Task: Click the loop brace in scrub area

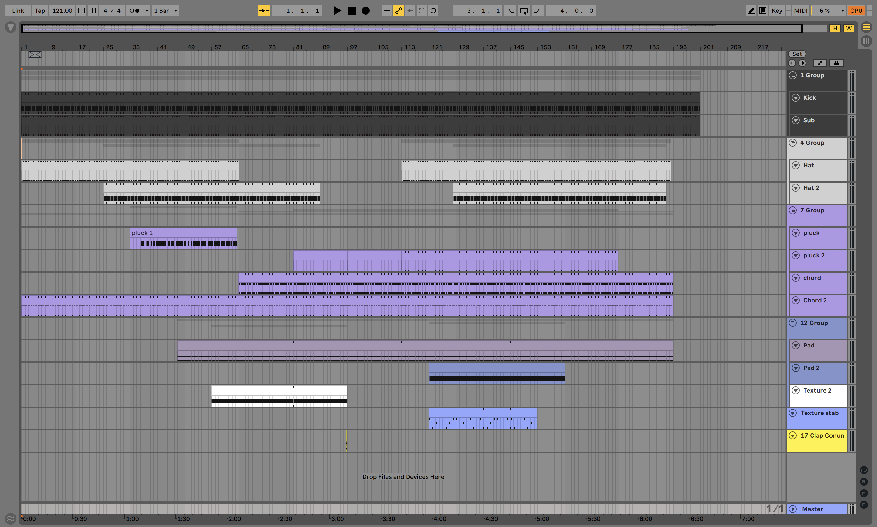Action: click(x=35, y=55)
